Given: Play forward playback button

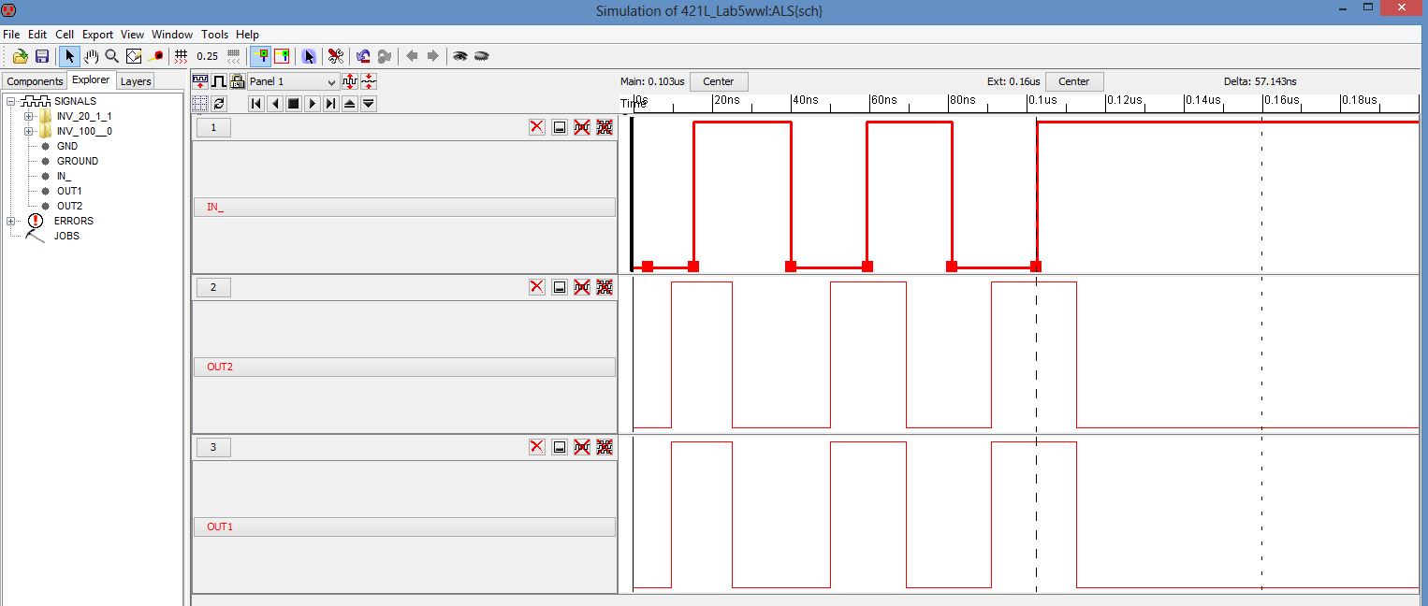Looking at the screenshot, I should click(313, 104).
